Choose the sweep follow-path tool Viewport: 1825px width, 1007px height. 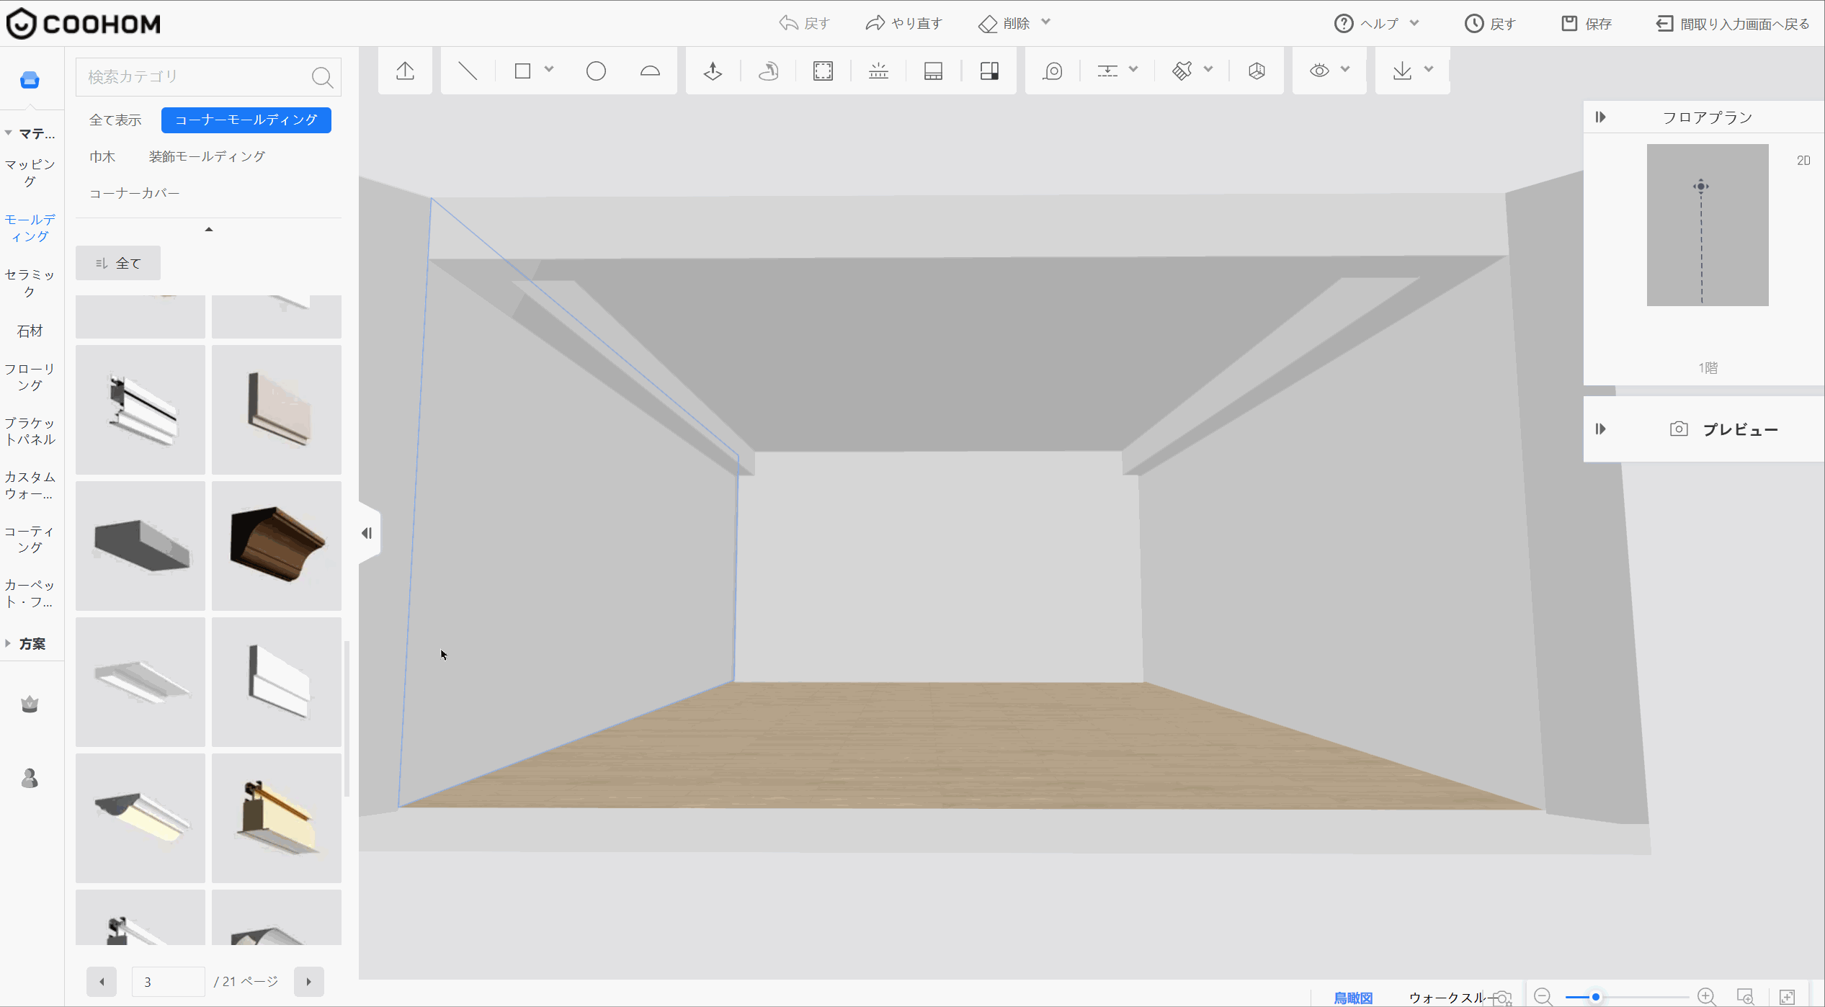[768, 71]
